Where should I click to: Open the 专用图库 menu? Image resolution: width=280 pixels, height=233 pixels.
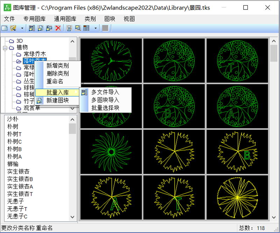(34, 19)
